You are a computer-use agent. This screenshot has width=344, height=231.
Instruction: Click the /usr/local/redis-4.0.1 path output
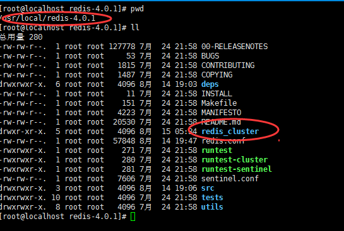(47, 18)
